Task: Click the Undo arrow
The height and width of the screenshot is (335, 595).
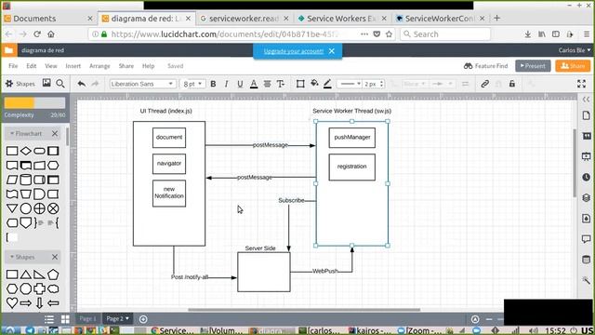Action: pyautogui.click(x=81, y=84)
